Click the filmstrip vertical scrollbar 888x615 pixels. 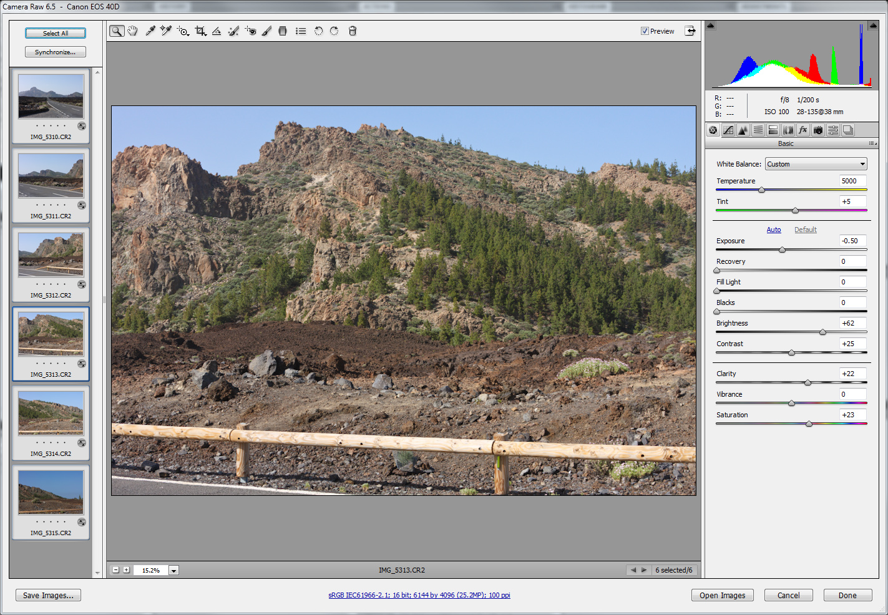[x=97, y=322]
